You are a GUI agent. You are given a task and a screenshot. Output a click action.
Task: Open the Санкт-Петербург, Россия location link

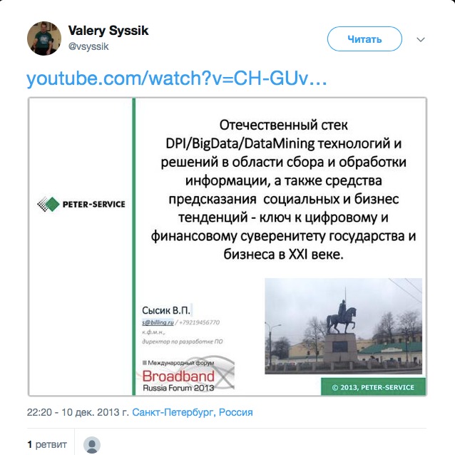point(193,412)
